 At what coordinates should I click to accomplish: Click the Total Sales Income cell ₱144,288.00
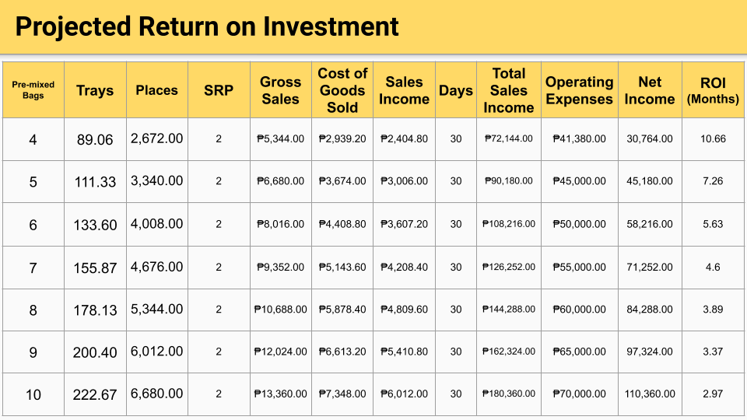tap(509, 309)
